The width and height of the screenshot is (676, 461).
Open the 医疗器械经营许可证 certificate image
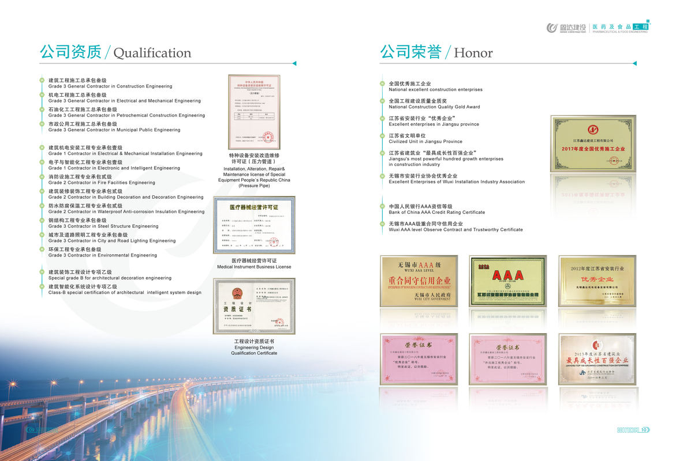coord(255,225)
